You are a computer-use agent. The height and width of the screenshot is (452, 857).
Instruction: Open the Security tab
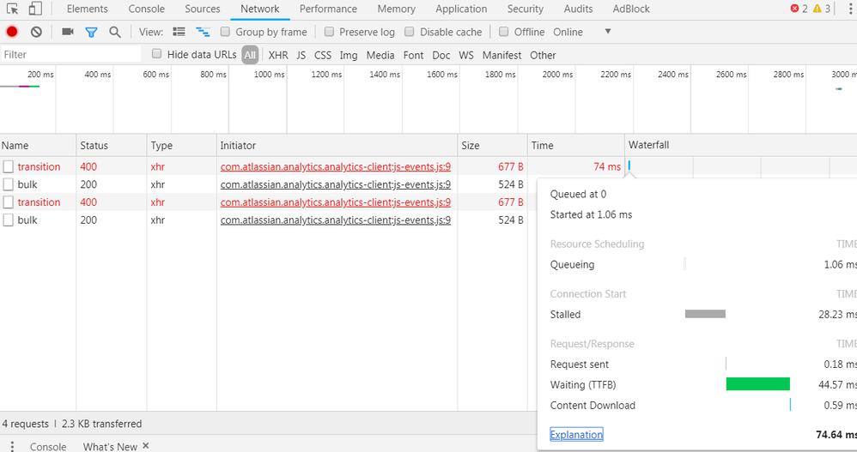pos(526,9)
